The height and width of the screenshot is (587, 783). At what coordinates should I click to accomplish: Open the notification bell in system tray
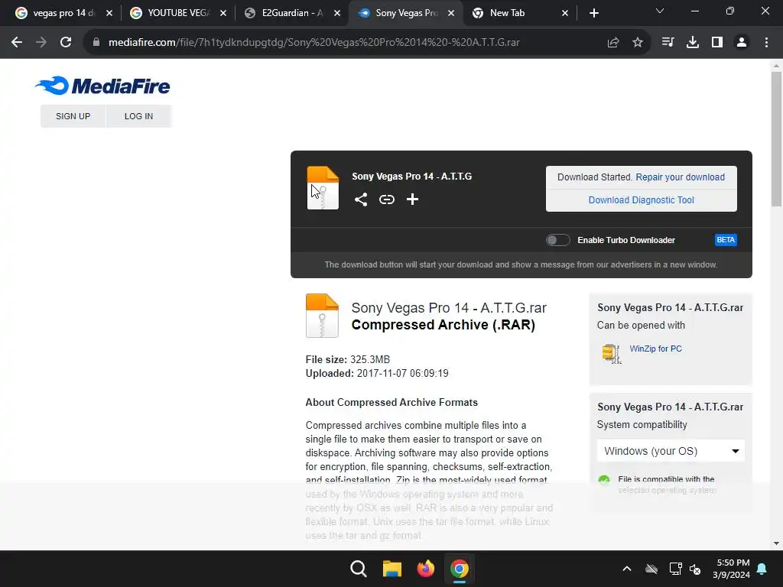coord(762,569)
